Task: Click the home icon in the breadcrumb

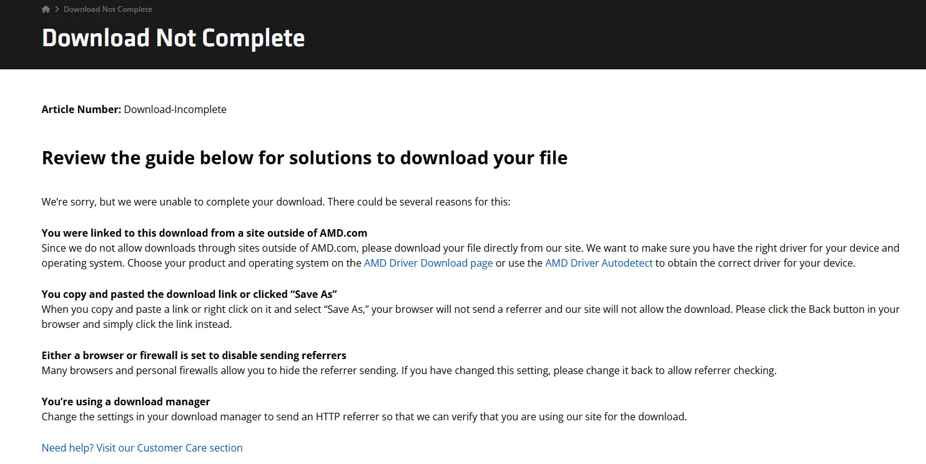Action: point(46,9)
